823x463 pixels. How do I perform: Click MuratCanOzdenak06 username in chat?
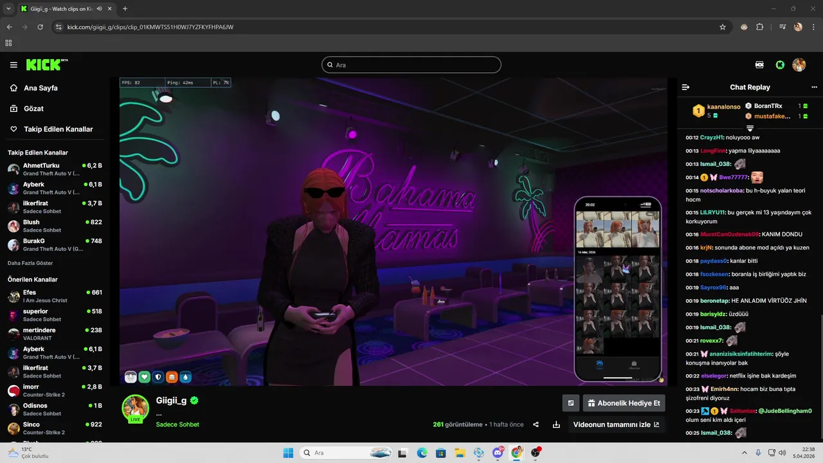[730, 234]
